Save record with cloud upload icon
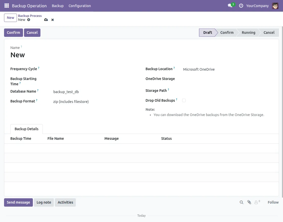The image size is (283, 222). [46, 20]
